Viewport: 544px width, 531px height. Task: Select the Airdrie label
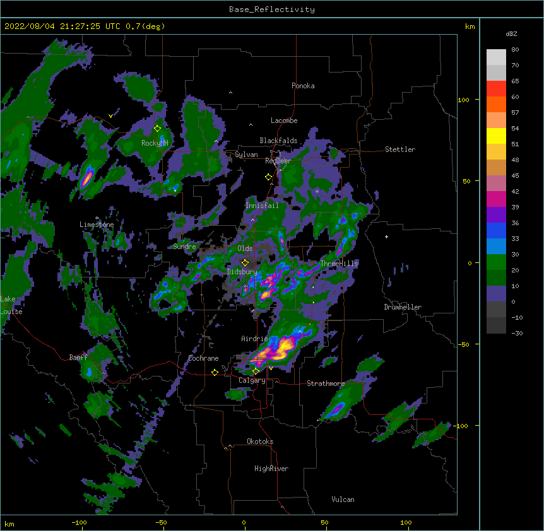tap(254, 339)
